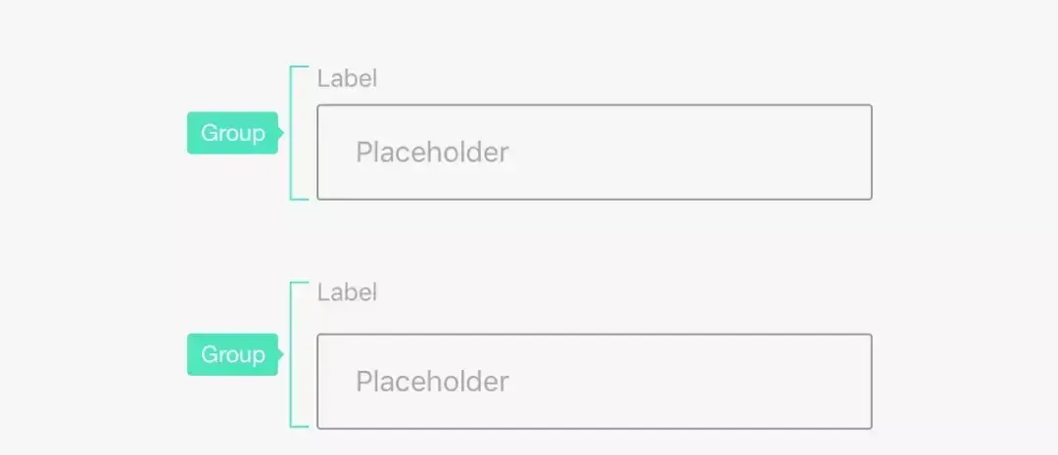Image resolution: width=1058 pixels, height=455 pixels.
Task: Focus the bottom Placeholder input field
Action: click(594, 382)
